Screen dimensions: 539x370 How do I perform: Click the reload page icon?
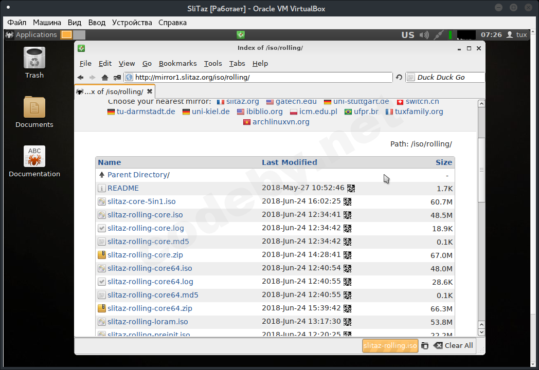[x=399, y=77]
